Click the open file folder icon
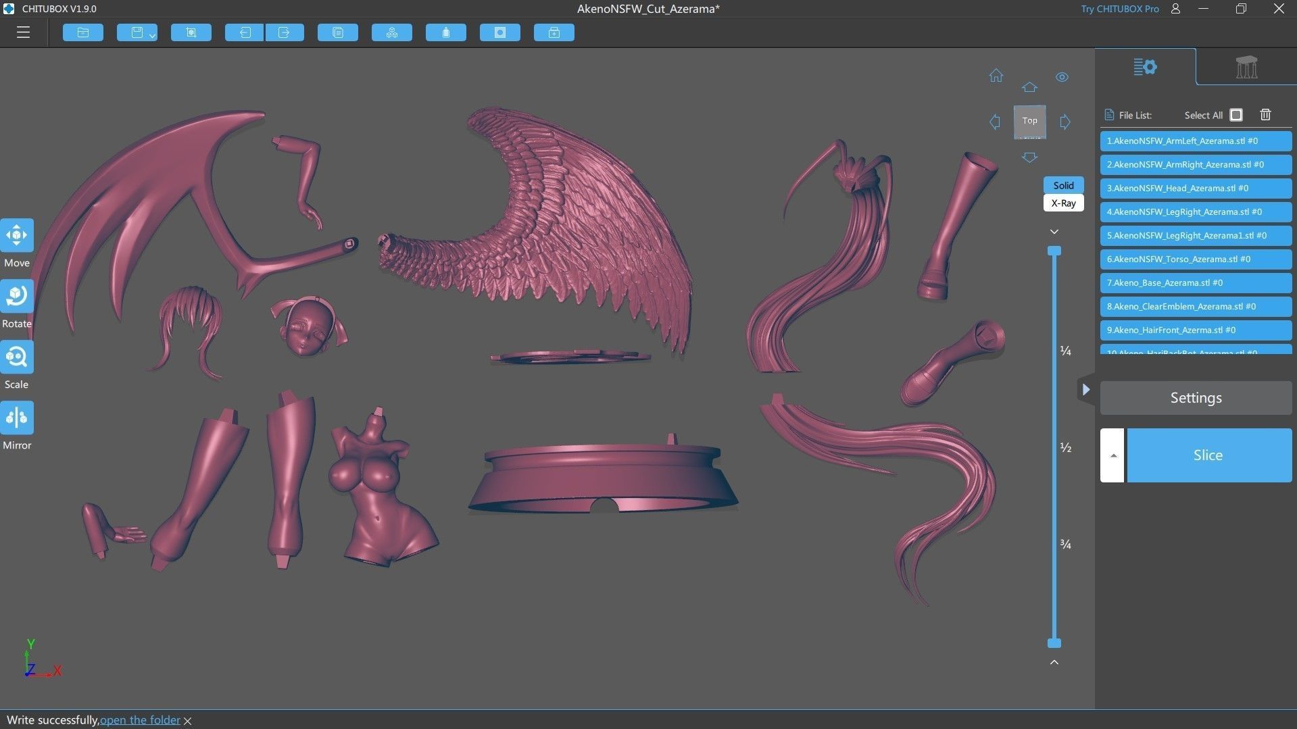1297x729 pixels. [x=83, y=32]
